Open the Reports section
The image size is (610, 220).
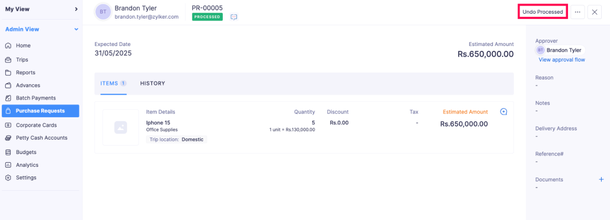(25, 72)
